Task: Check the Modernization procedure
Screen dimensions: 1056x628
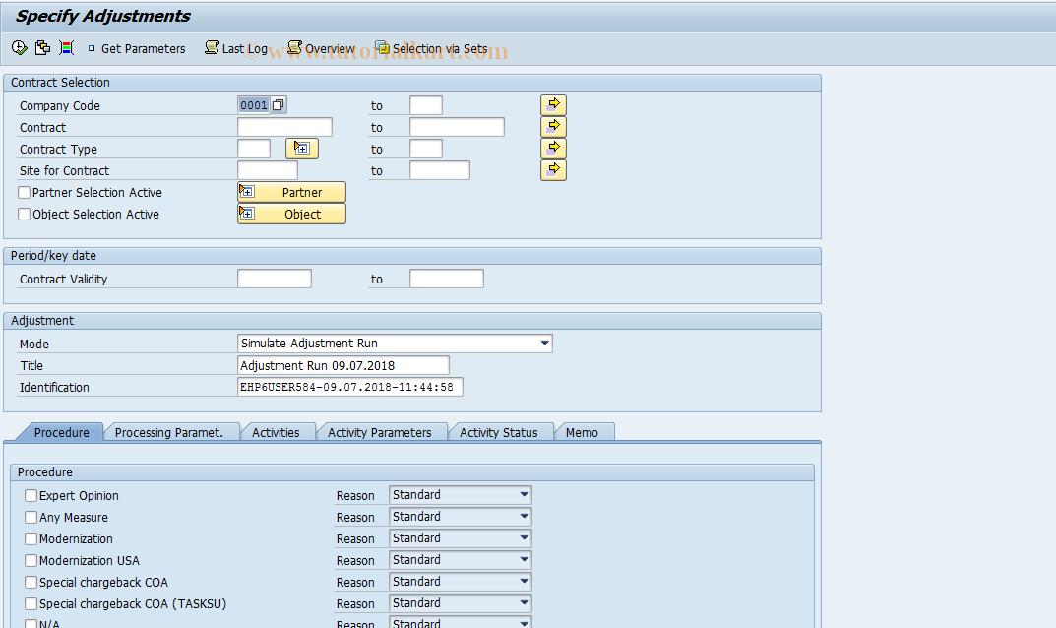Action: click(x=31, y=538)
